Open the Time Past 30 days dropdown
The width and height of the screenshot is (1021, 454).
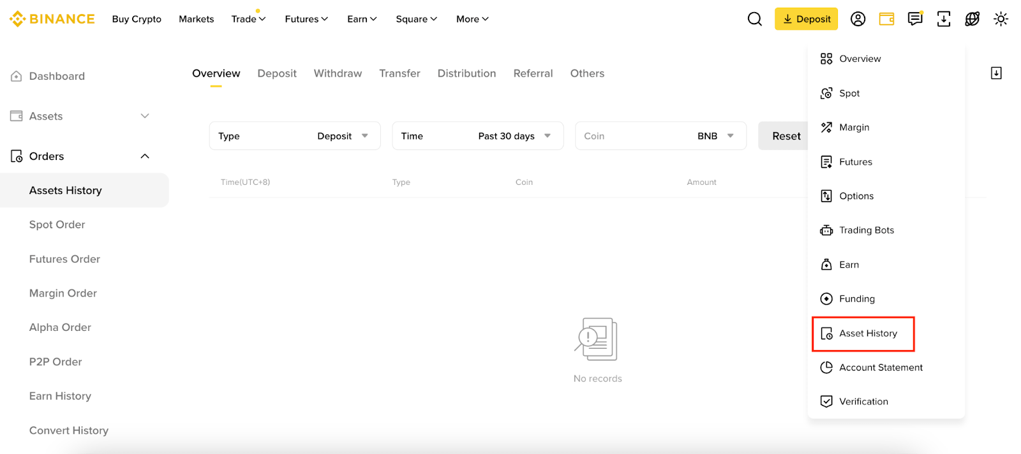click(478, 136)
